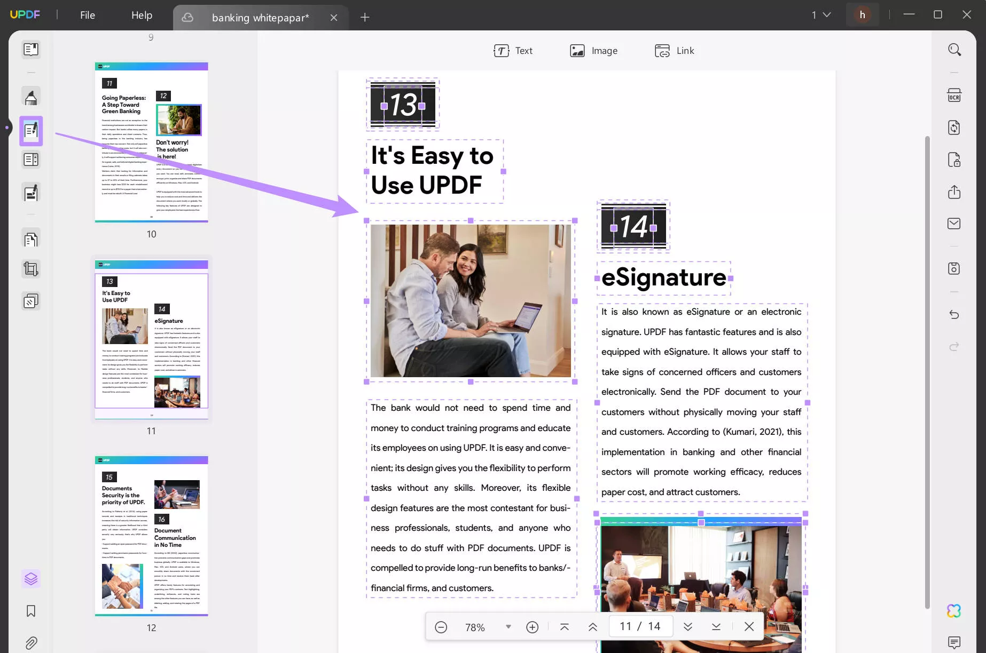Open the Bookmarks panel icon
The width and height of the screenshot is (986, 653).
click(31, 611)
